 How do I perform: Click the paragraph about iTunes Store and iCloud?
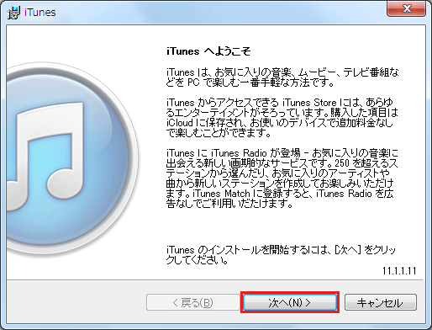(x=282, y=118)
